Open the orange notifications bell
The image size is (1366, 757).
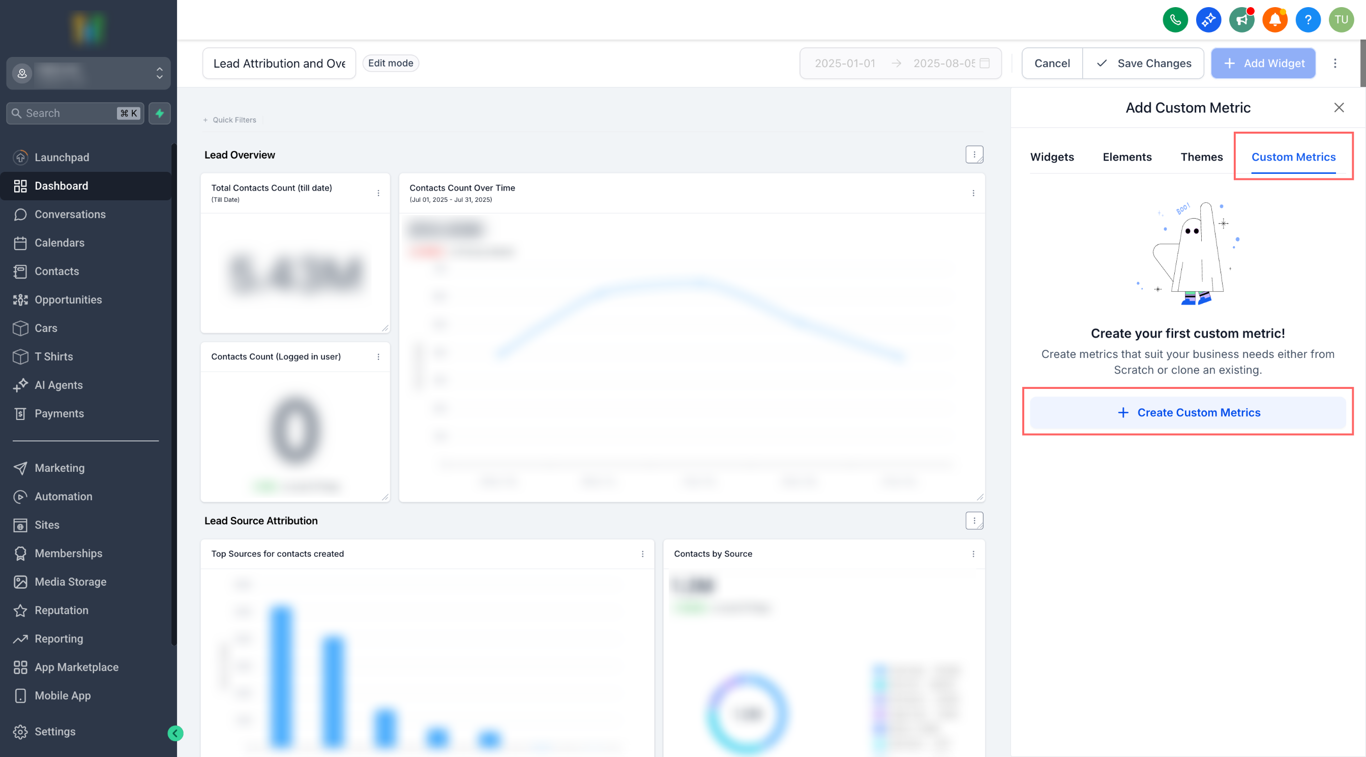tap(1275, 20)
